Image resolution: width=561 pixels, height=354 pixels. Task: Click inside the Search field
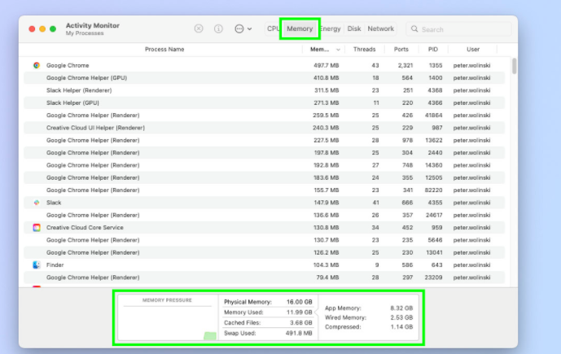pos(464,29)
